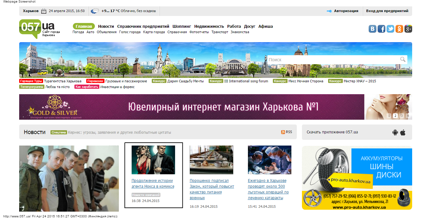
Task: Click the Новости компаний tag
Action: (146, 195)
